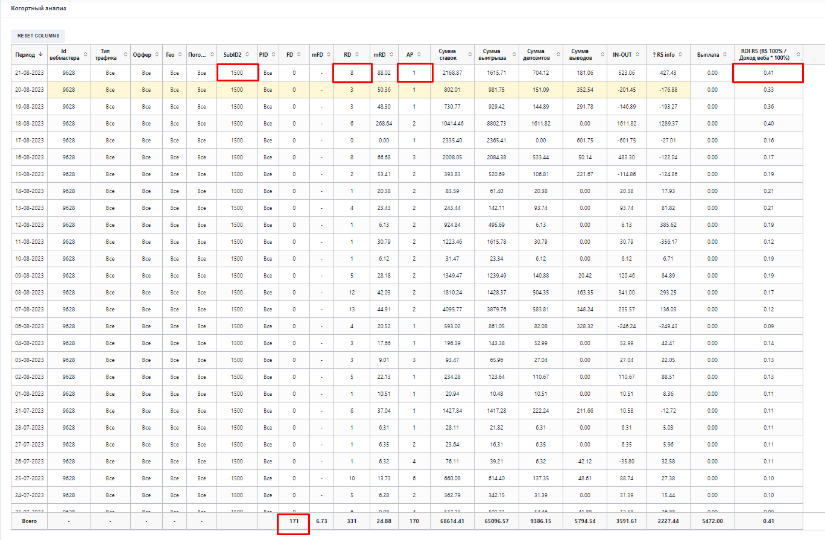Viewport: 825px width, 540px height.
Task: Click the PID column sort icon
Action: click(x=273, y=54)
